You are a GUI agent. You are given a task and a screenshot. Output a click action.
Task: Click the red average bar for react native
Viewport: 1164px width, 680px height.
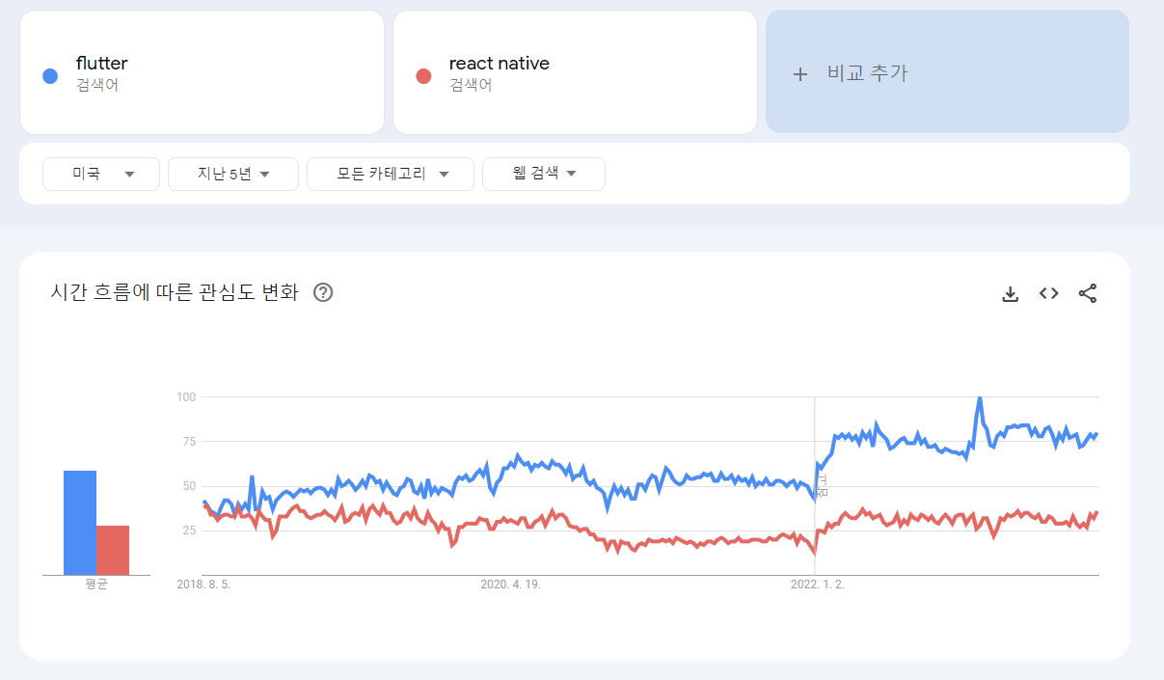pos(113,550)
